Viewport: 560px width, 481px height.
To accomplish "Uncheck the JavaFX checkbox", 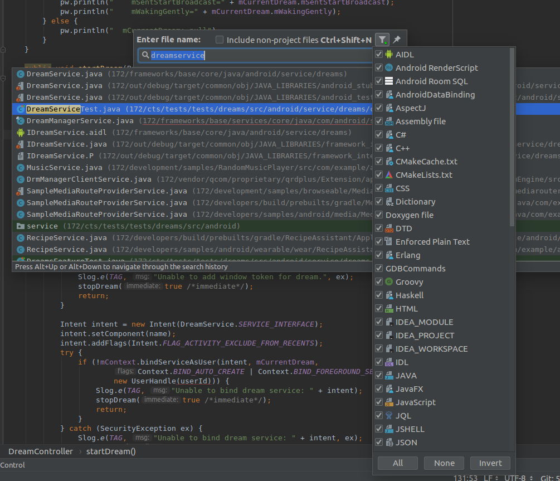I will pos(378,389).
